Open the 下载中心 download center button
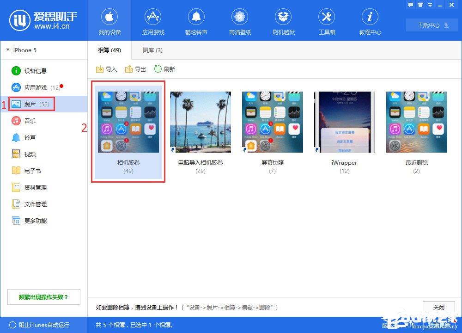The width and height of the screenshot is (462, 333). (x=432, y=25)
